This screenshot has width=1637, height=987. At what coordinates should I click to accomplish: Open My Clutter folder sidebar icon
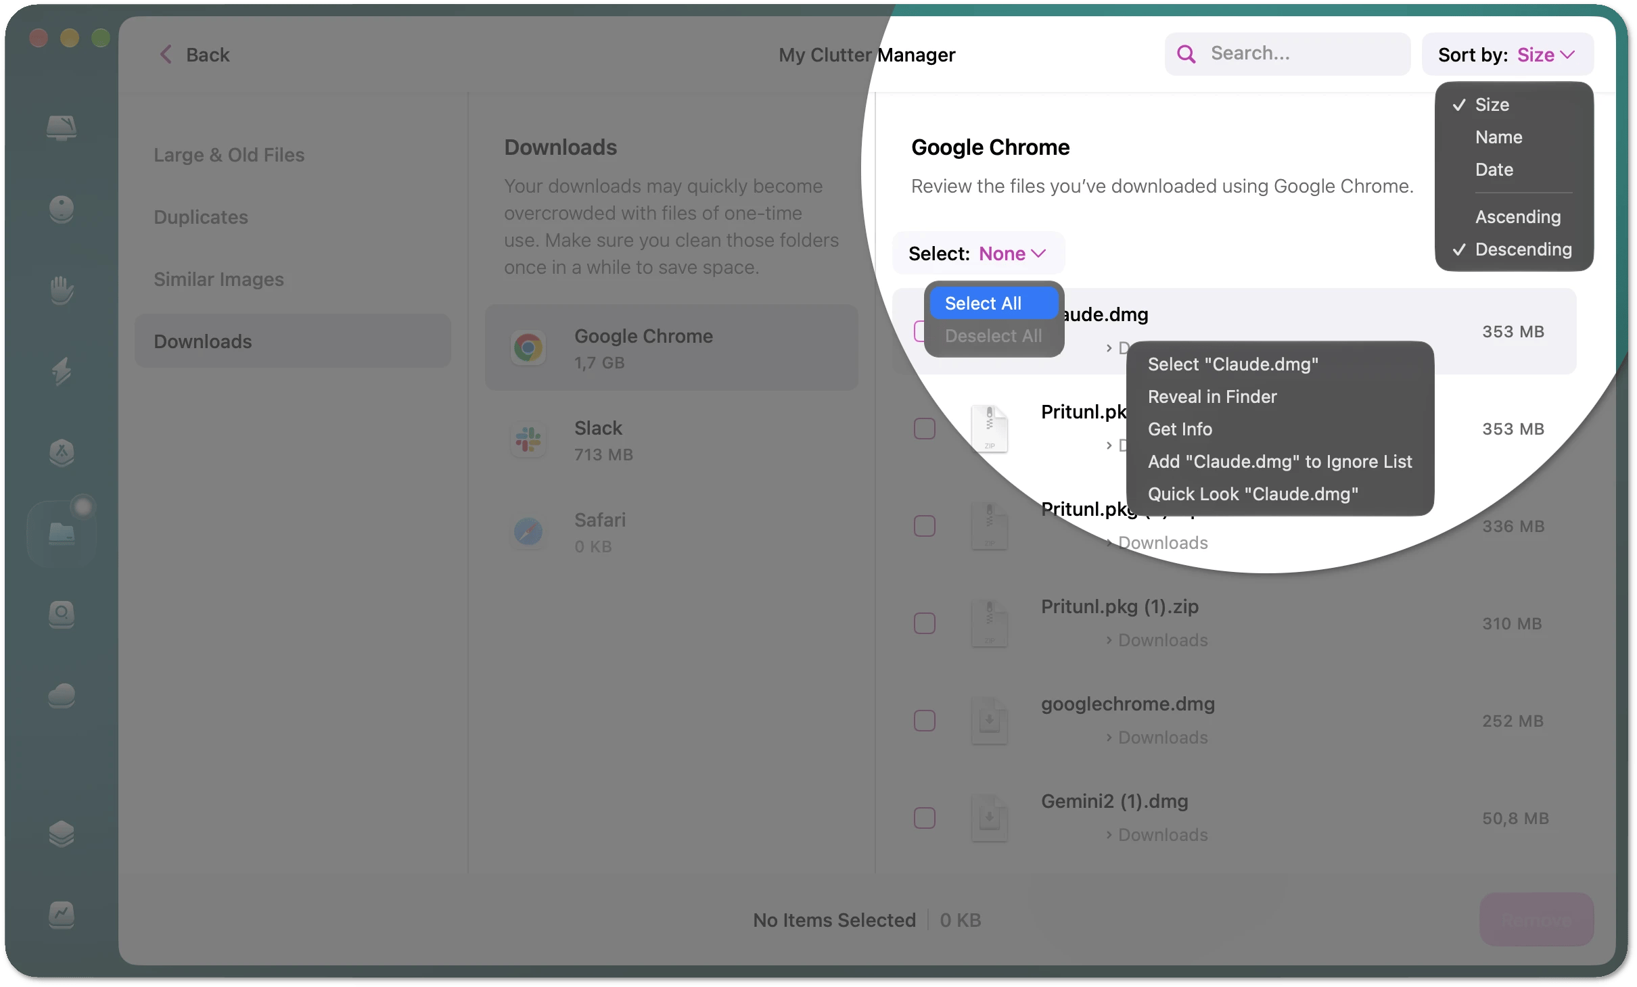[62, 533]
